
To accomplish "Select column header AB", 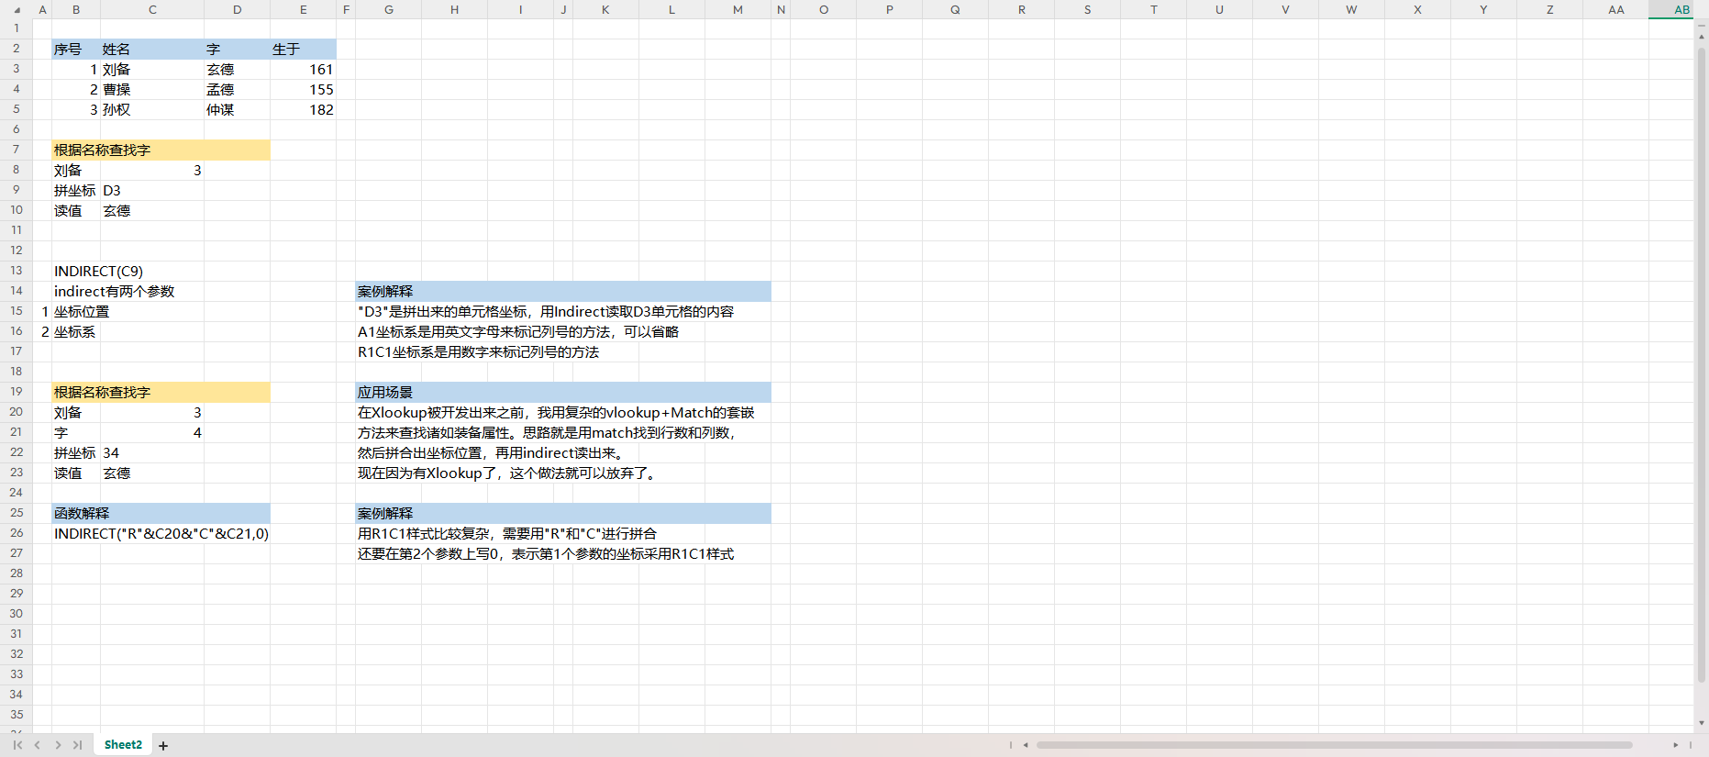I will pyautogui.click(x=1681, y=10).
